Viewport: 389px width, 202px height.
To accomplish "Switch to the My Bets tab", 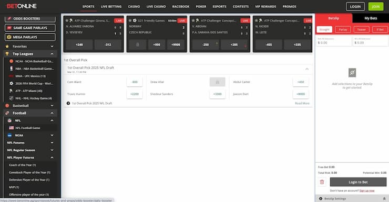I will click(x=371, y=18).
